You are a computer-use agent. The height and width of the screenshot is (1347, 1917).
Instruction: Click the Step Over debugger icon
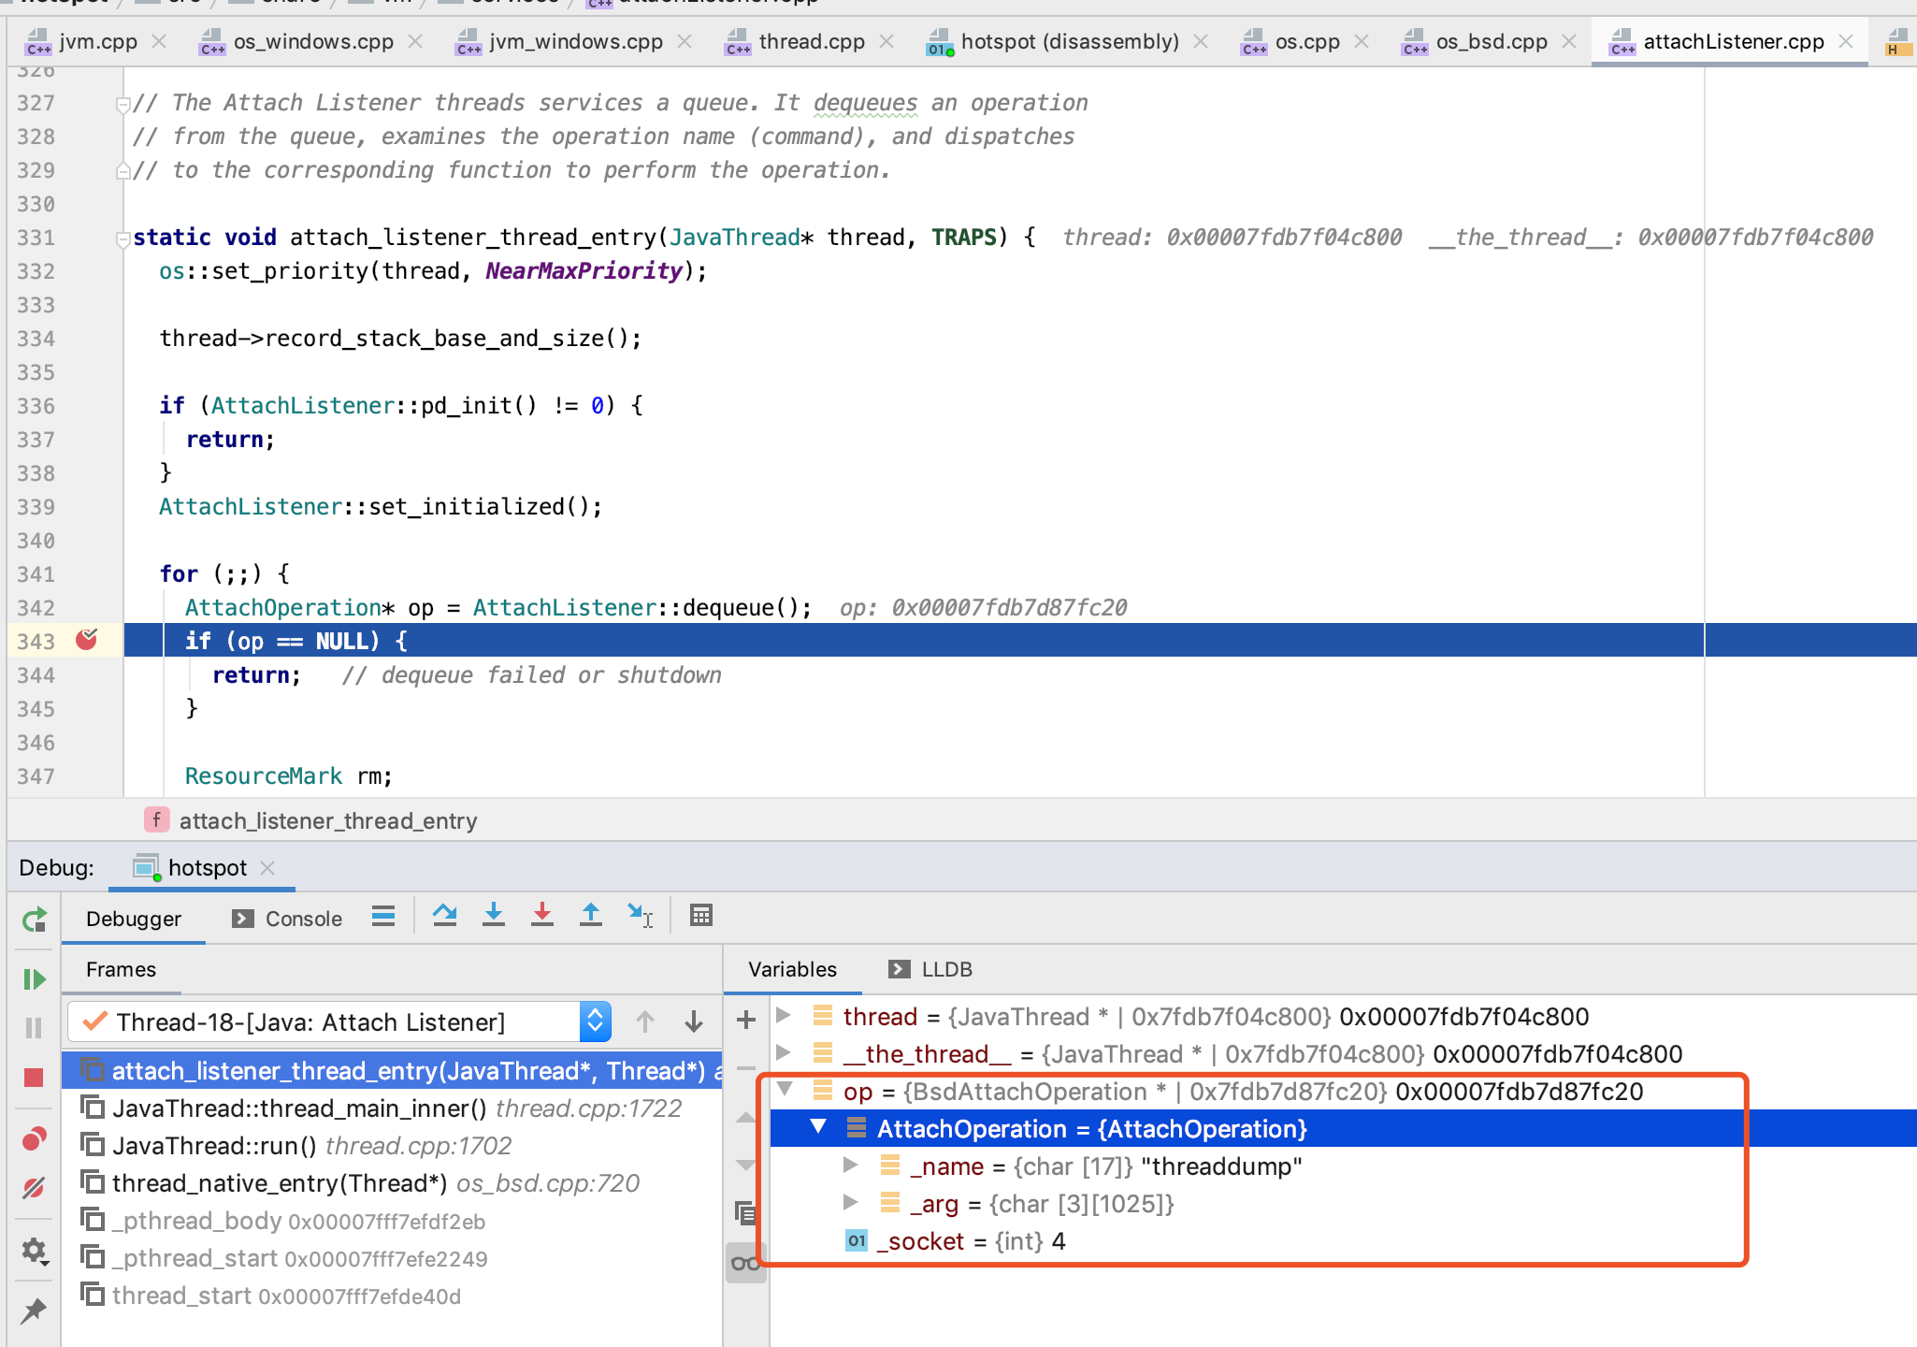click(445, 916)
